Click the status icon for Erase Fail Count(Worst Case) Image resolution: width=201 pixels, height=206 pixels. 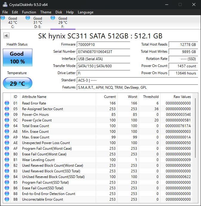(7, 154)
